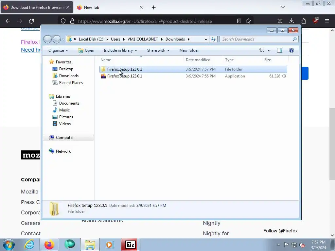Toggle reader view in Firefox
Image resolution: width=335 pixels, height=251 pixels.
[239, 21]
